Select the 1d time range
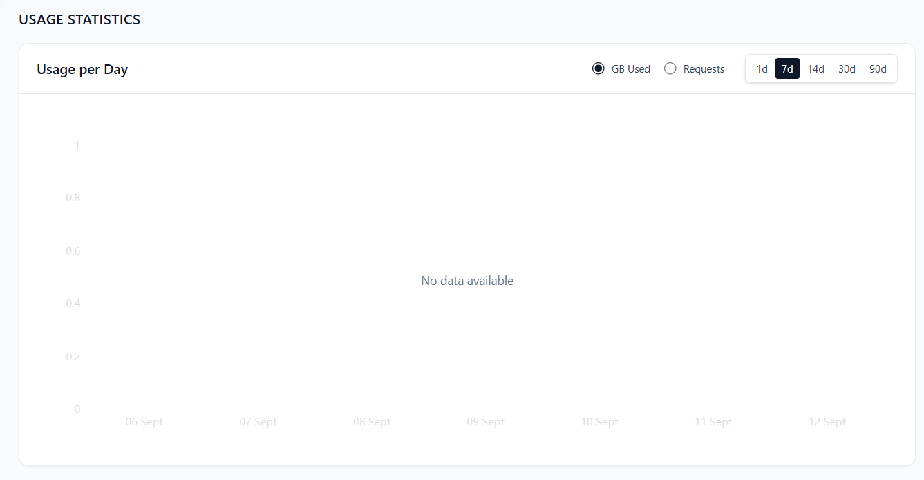924x480 pixels. [x=762, y=68]
